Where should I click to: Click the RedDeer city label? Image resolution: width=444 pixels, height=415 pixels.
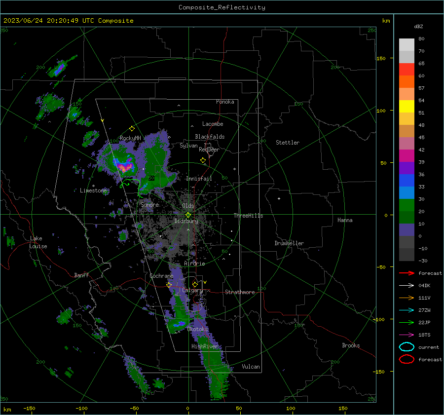click(209, 150)
